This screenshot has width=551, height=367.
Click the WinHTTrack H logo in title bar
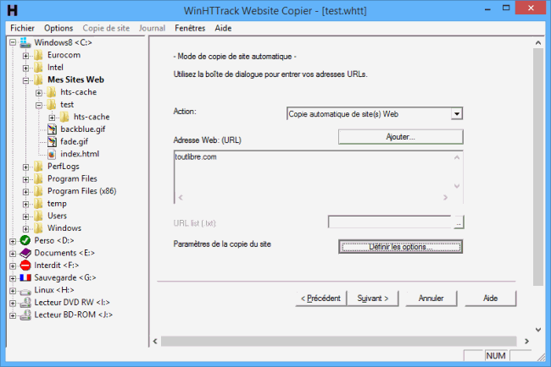[x=12, y=10]
